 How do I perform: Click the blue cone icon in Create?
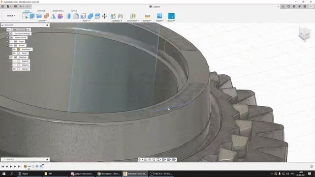tap(53, 16)
